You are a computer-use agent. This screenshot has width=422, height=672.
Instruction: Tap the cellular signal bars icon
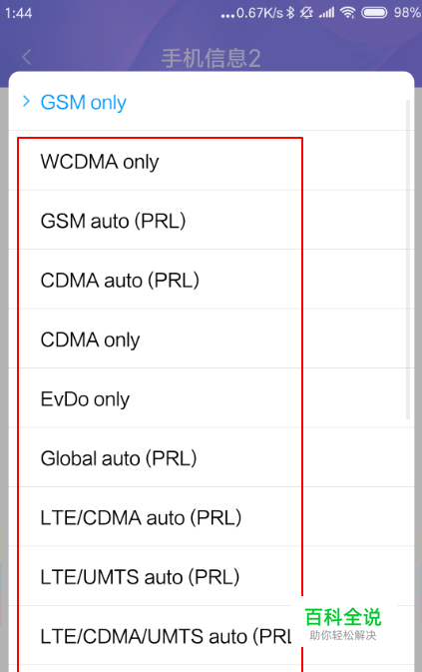[x=327, y=13]
